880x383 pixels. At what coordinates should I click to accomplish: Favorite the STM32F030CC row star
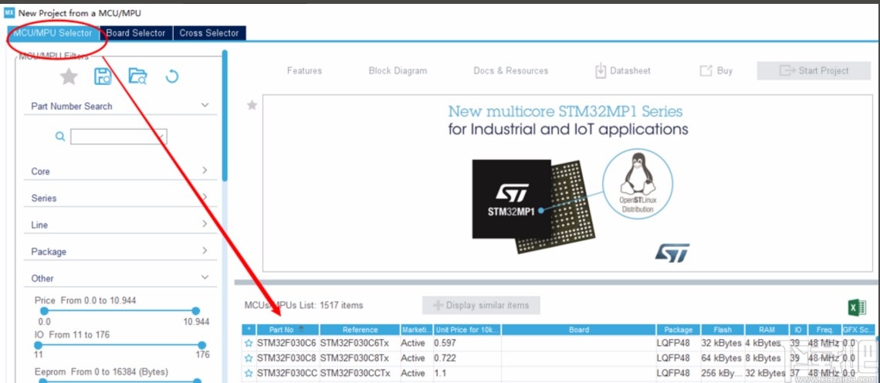249,374
